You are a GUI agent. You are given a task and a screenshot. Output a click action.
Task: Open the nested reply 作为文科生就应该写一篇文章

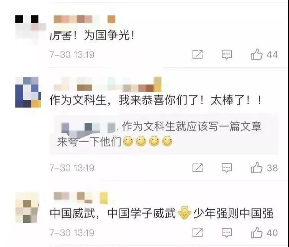159,134
